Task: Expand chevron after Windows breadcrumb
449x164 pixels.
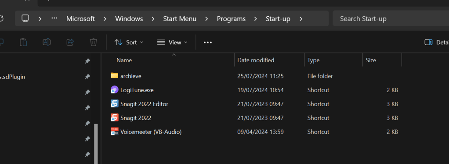Action: [153, 19]
